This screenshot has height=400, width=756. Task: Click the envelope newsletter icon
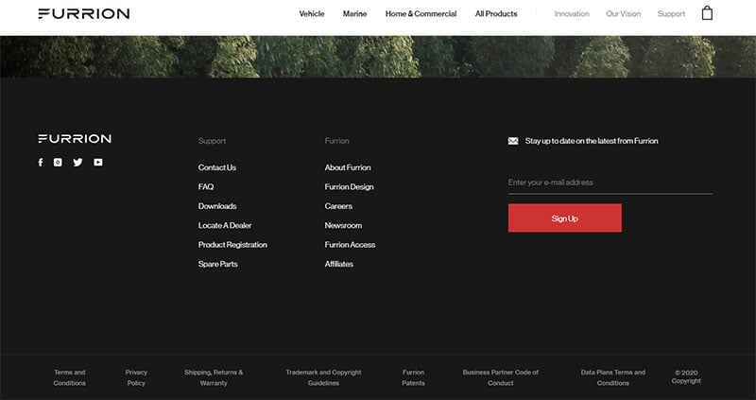[x=513, y=141]
